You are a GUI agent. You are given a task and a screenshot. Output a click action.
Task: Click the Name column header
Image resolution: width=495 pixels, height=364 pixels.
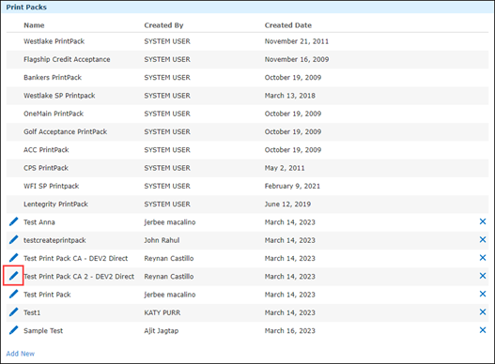[x=34, y=25]
